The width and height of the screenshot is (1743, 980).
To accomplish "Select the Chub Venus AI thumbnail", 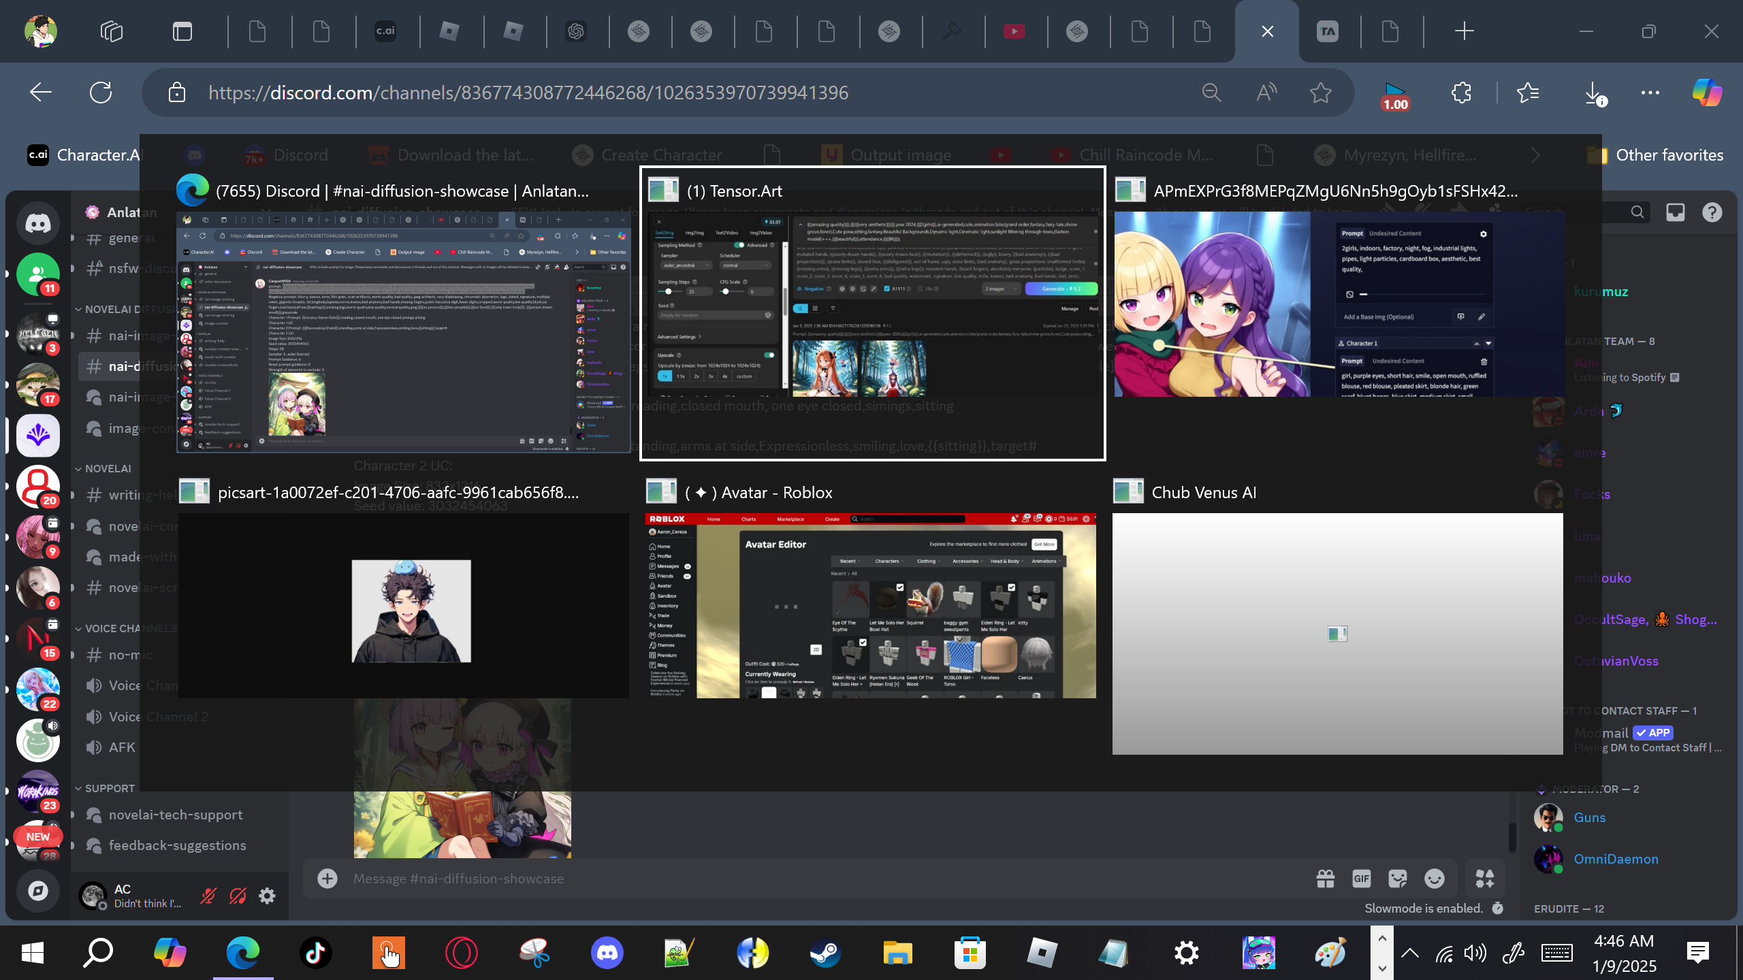I will (x=1337, y=633).
